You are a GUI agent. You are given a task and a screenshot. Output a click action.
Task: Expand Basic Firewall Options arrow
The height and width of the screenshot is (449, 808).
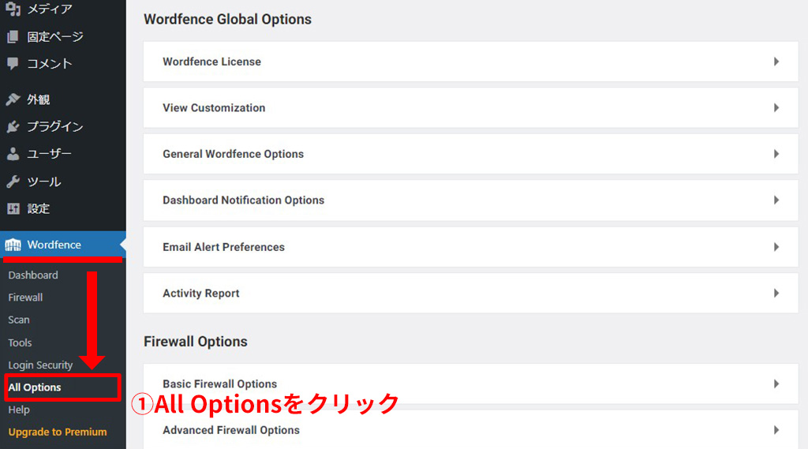pyautogui.click(x=776, y=384)
